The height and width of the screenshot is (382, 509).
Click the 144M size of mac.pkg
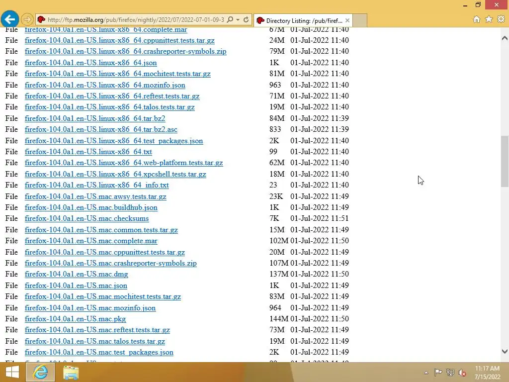click(x=279, y=319)
